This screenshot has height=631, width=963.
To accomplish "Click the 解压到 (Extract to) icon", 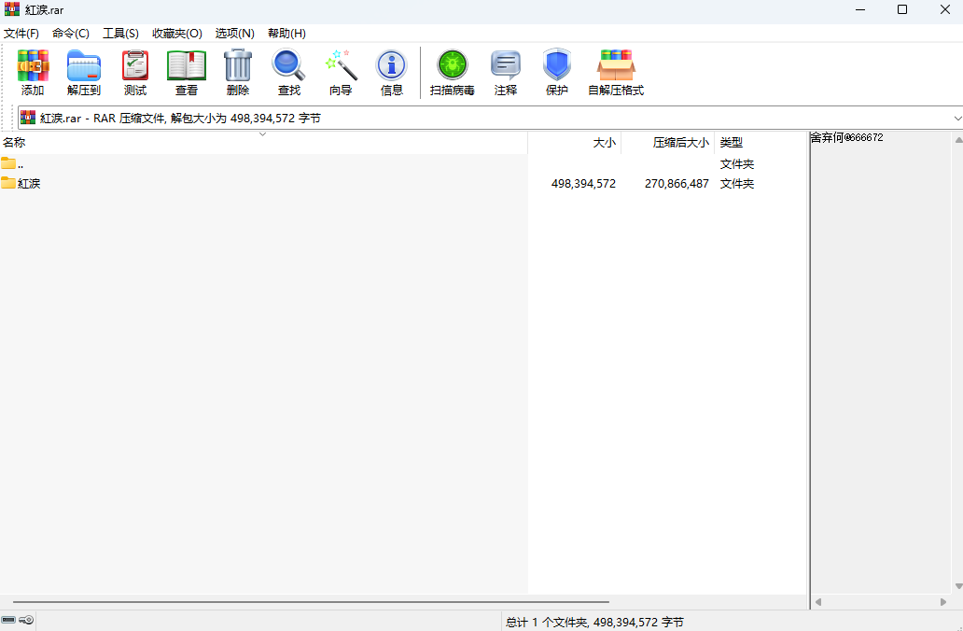I will click(84, 73).
